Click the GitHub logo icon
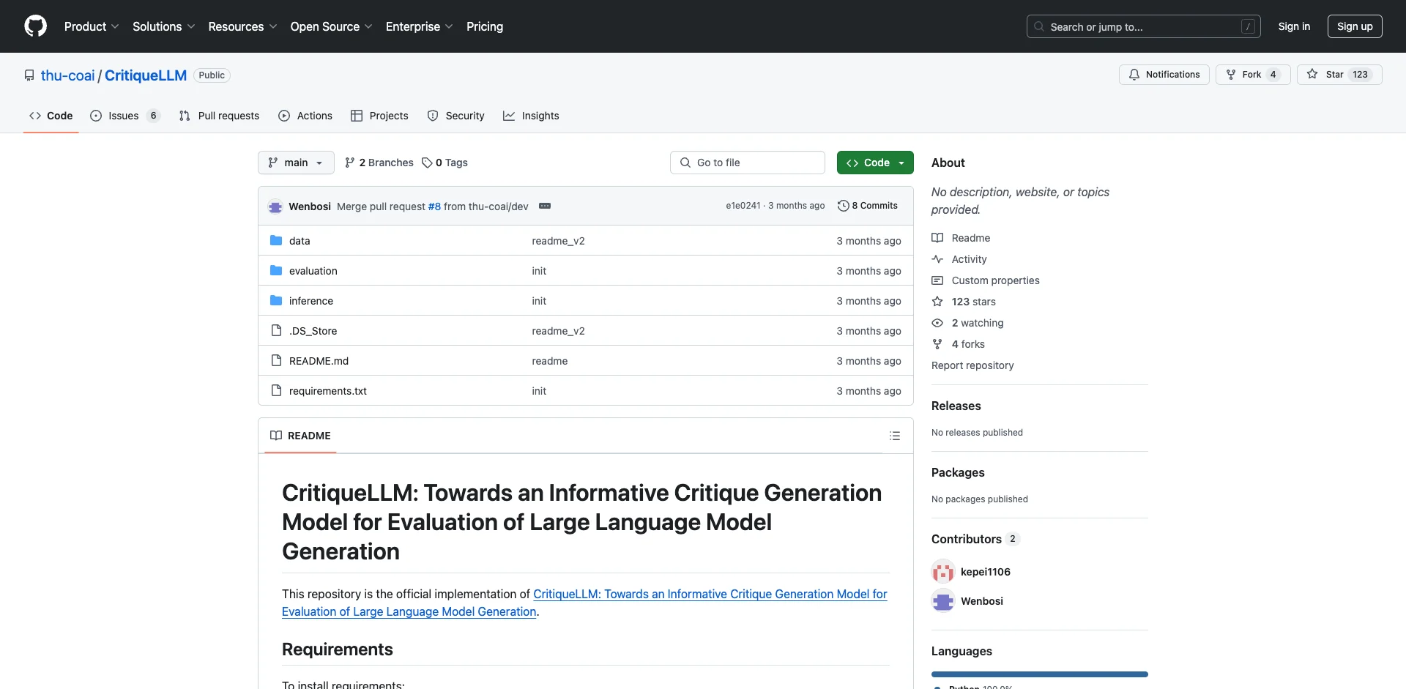Viewport: 1406px width, 689px height. (x=35, y=26)
